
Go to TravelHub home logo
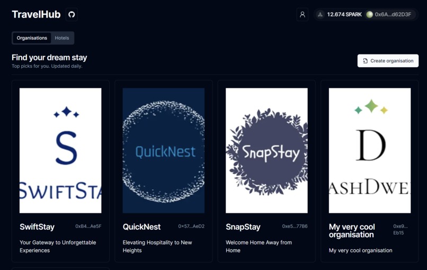36,14
